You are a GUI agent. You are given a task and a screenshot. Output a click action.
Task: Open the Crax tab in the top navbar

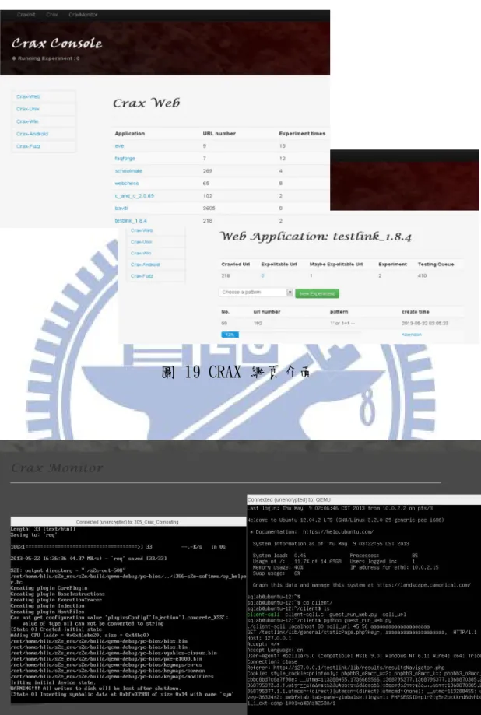52,15
